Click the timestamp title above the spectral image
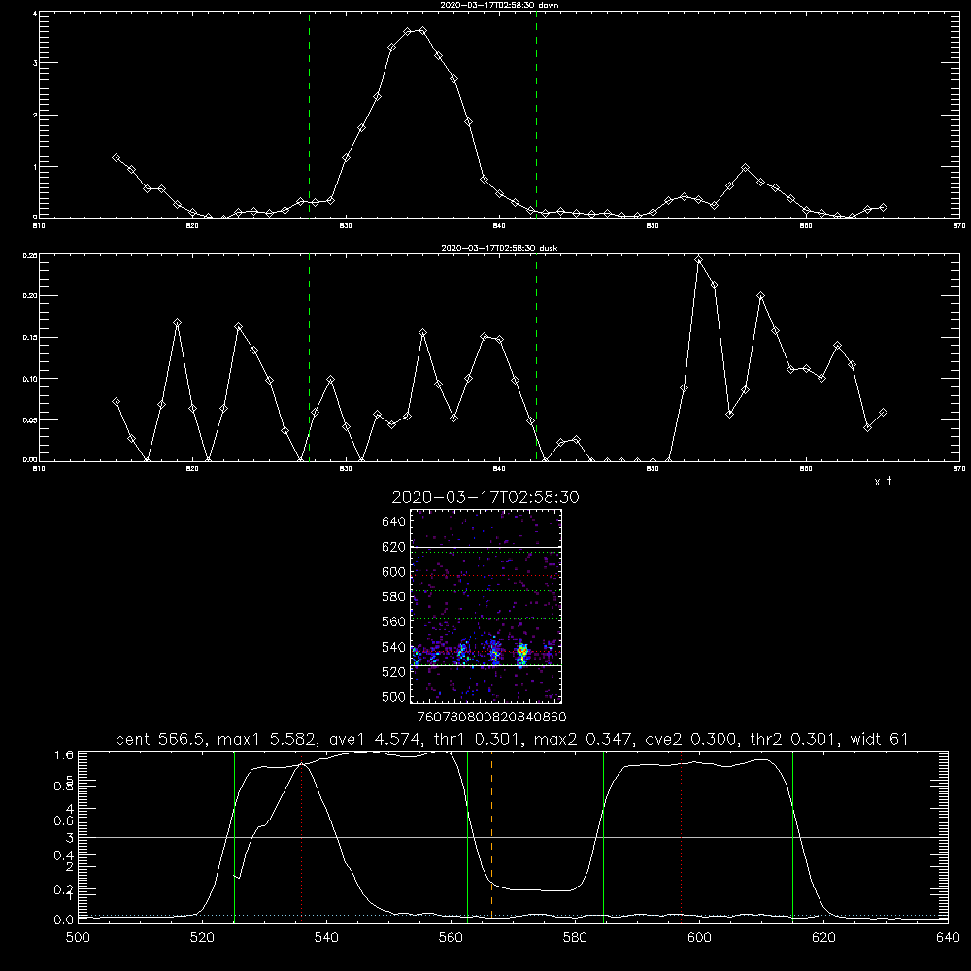 (x=485, y=497)
